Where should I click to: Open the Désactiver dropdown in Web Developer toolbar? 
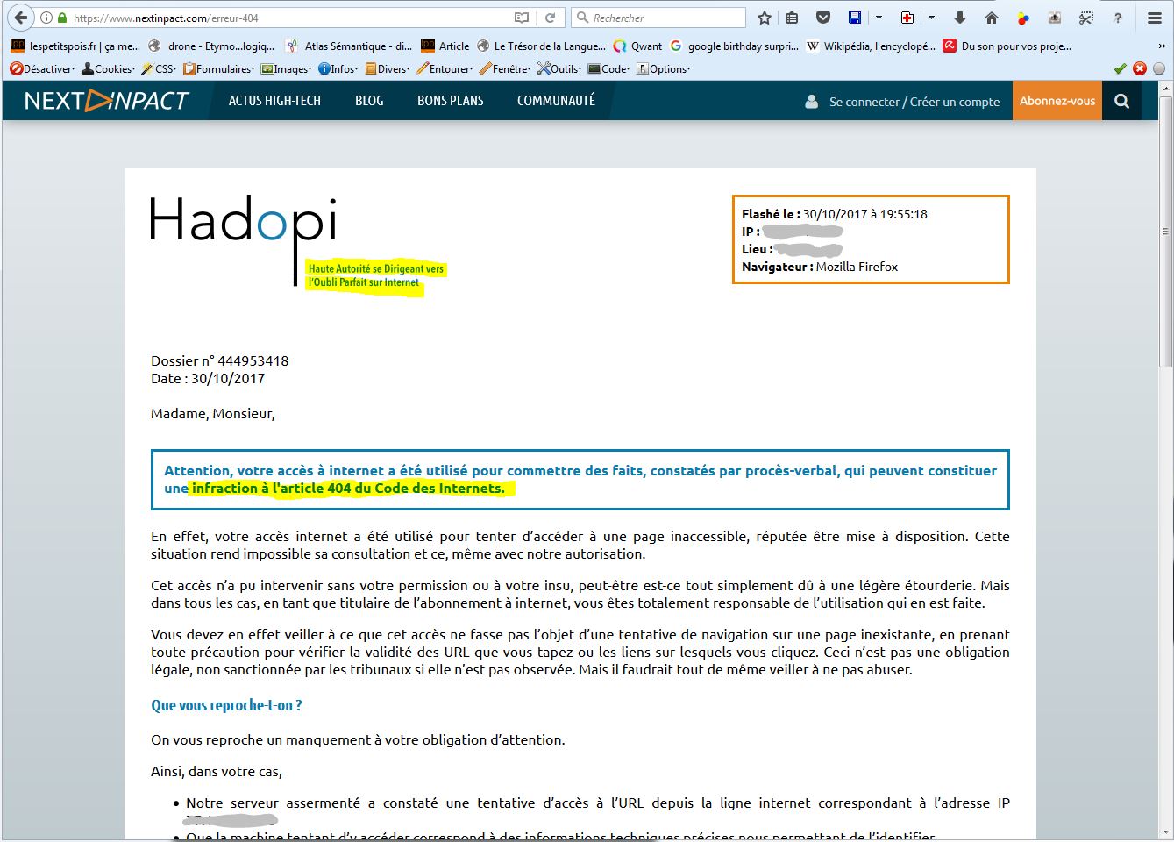click(42, 68)
